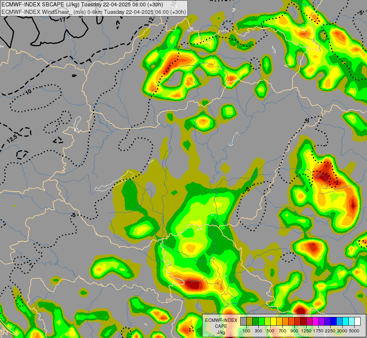This screenshot has height=338, width=367.
Task: Click the contour label 17
Action: point(62,20)
